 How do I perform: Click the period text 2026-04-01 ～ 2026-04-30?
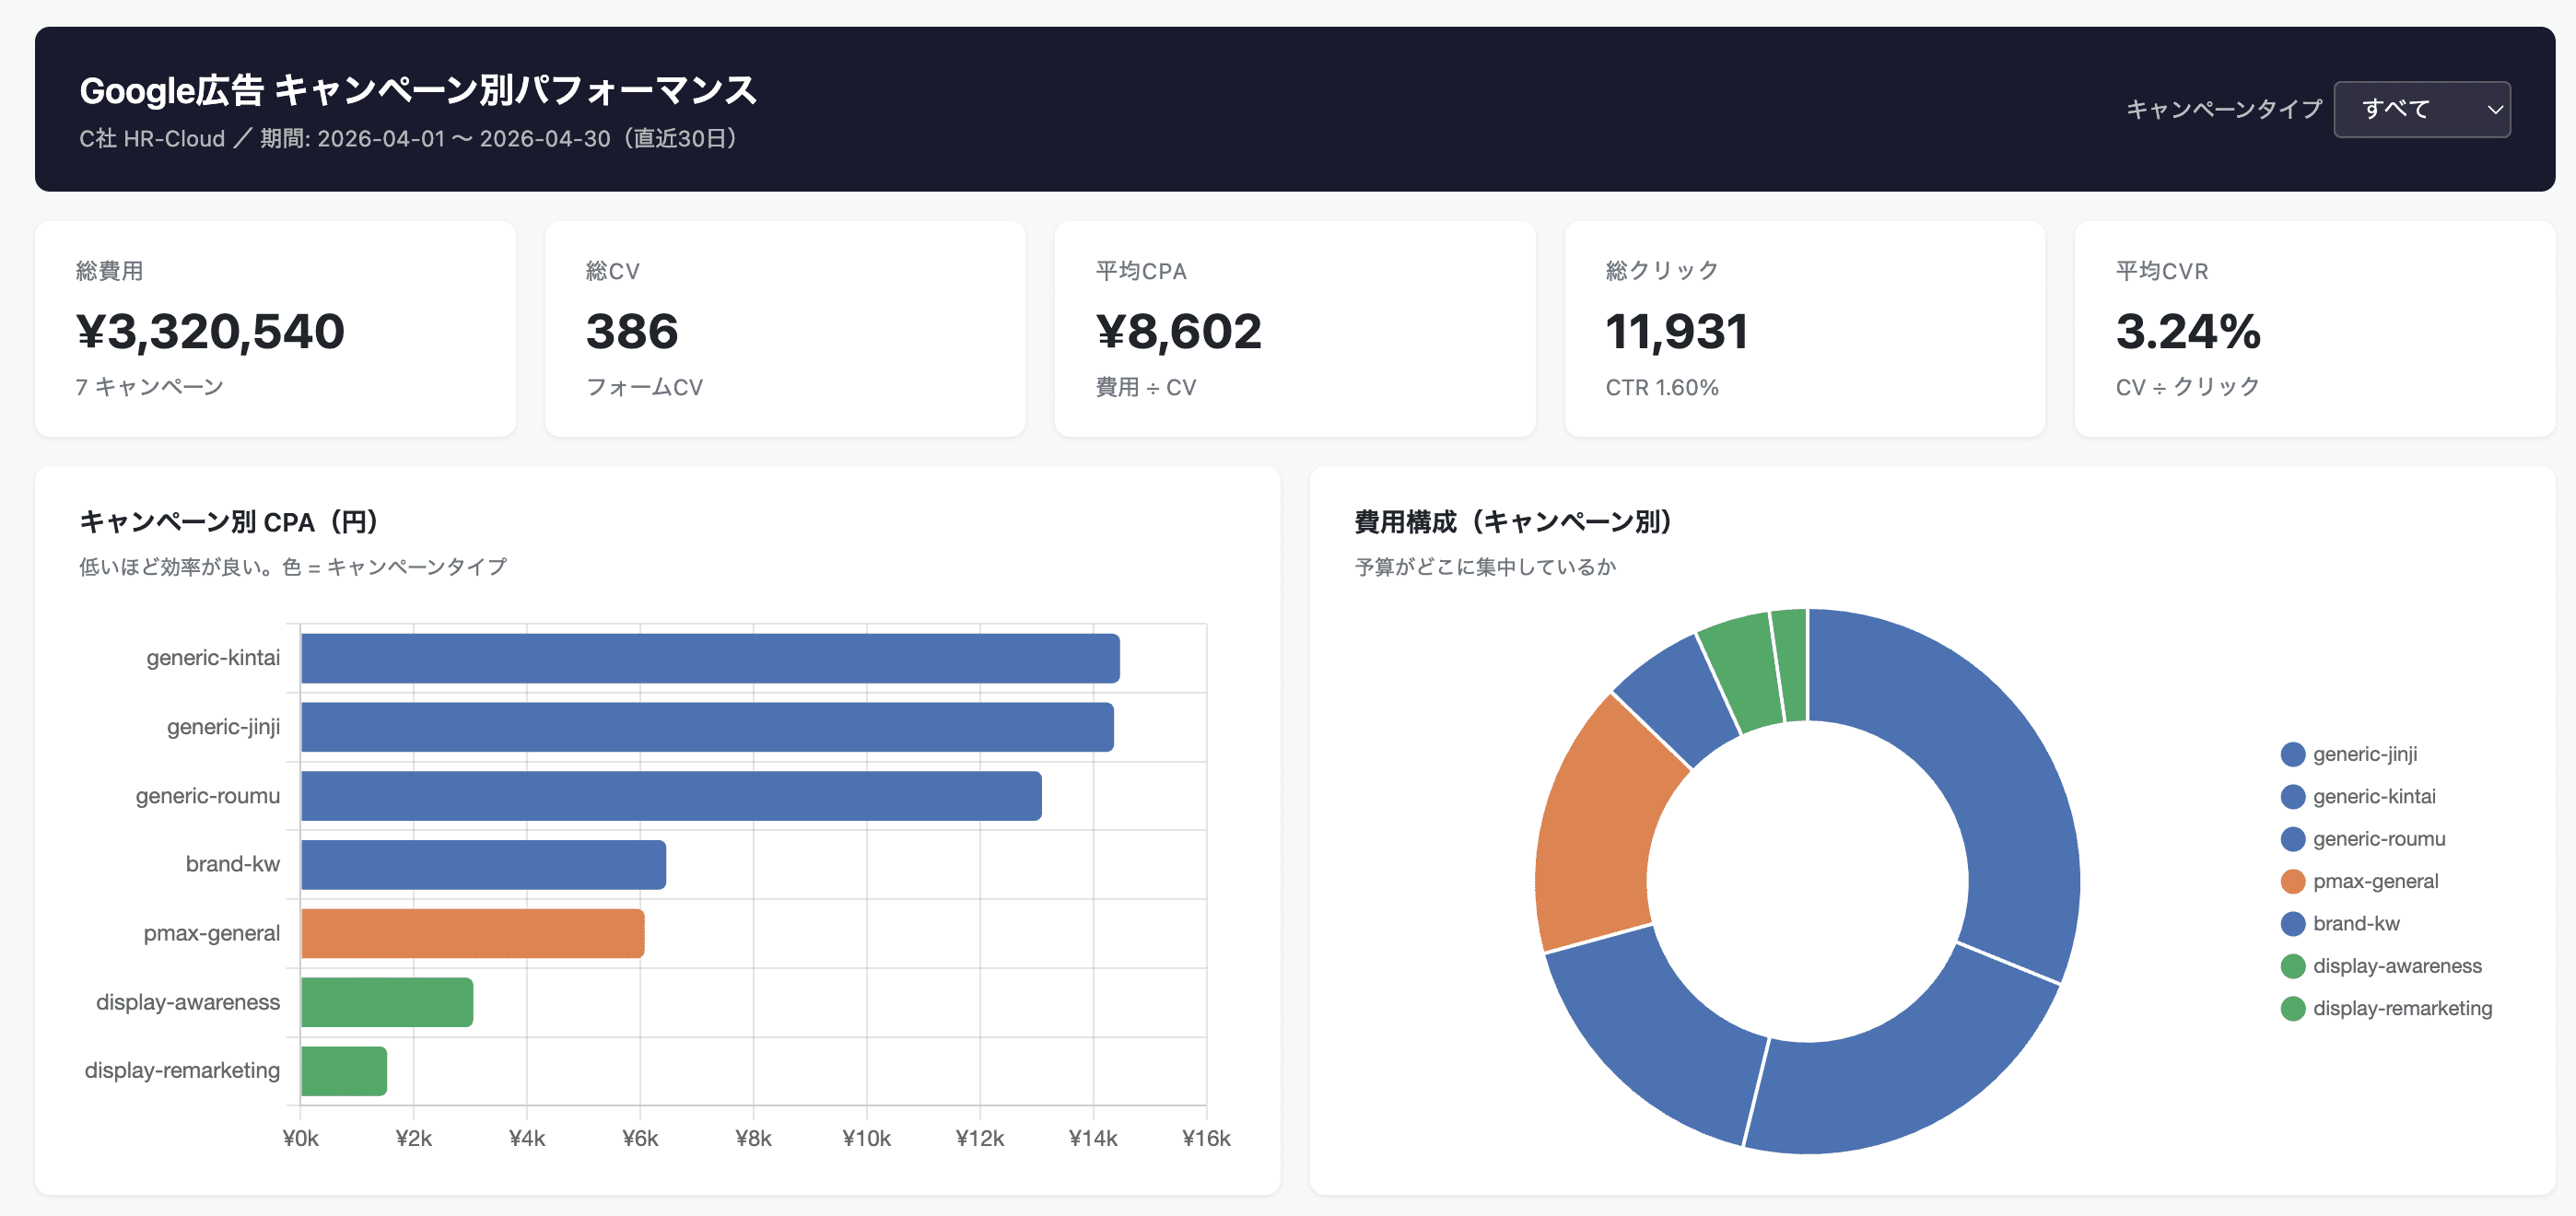pyautogui.click(x=464, y=139)
